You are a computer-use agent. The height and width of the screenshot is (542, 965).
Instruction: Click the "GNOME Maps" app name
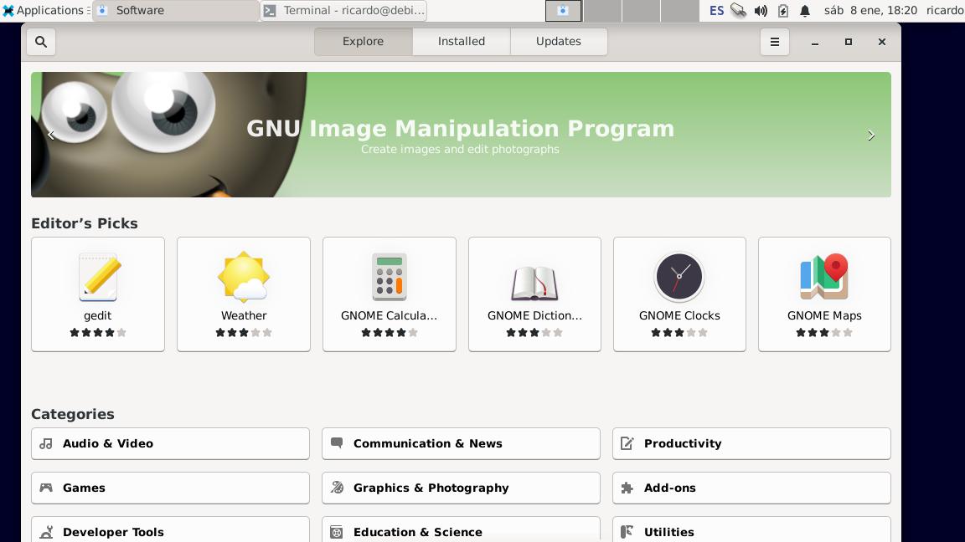824,316
